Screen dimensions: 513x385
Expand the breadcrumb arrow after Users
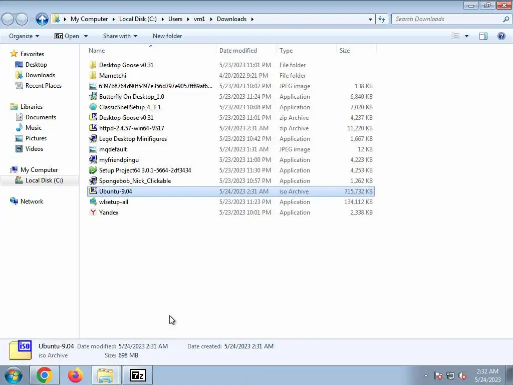pos(188,20)
